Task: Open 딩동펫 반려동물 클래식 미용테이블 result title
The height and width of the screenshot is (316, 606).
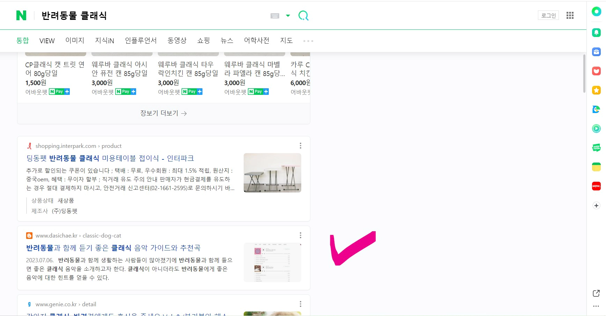Action: [110, 158]
